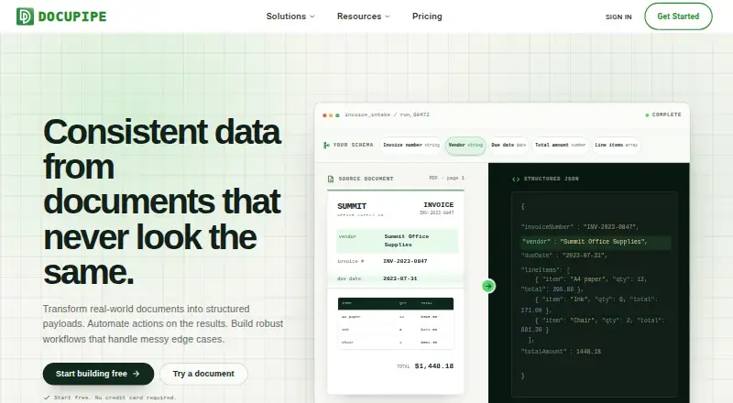Click the Solutions chevron arrow

click(x=312, y=16)
